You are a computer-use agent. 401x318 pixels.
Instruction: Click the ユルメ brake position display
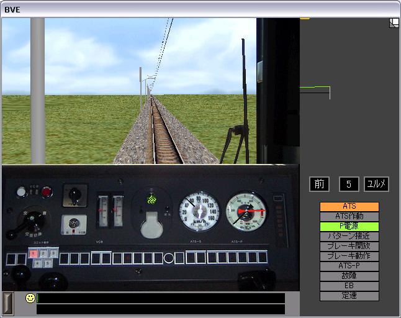[376, 184]
